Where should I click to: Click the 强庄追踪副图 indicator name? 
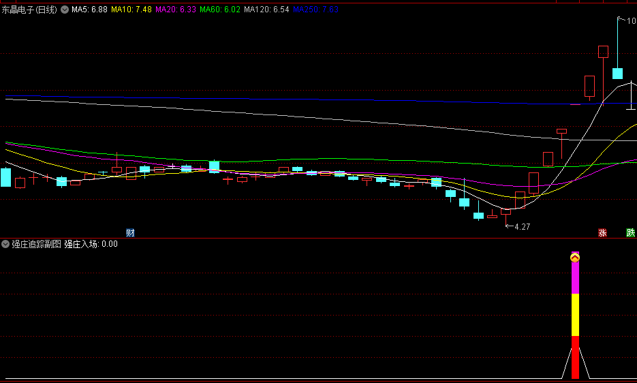[x=36, y=244]
